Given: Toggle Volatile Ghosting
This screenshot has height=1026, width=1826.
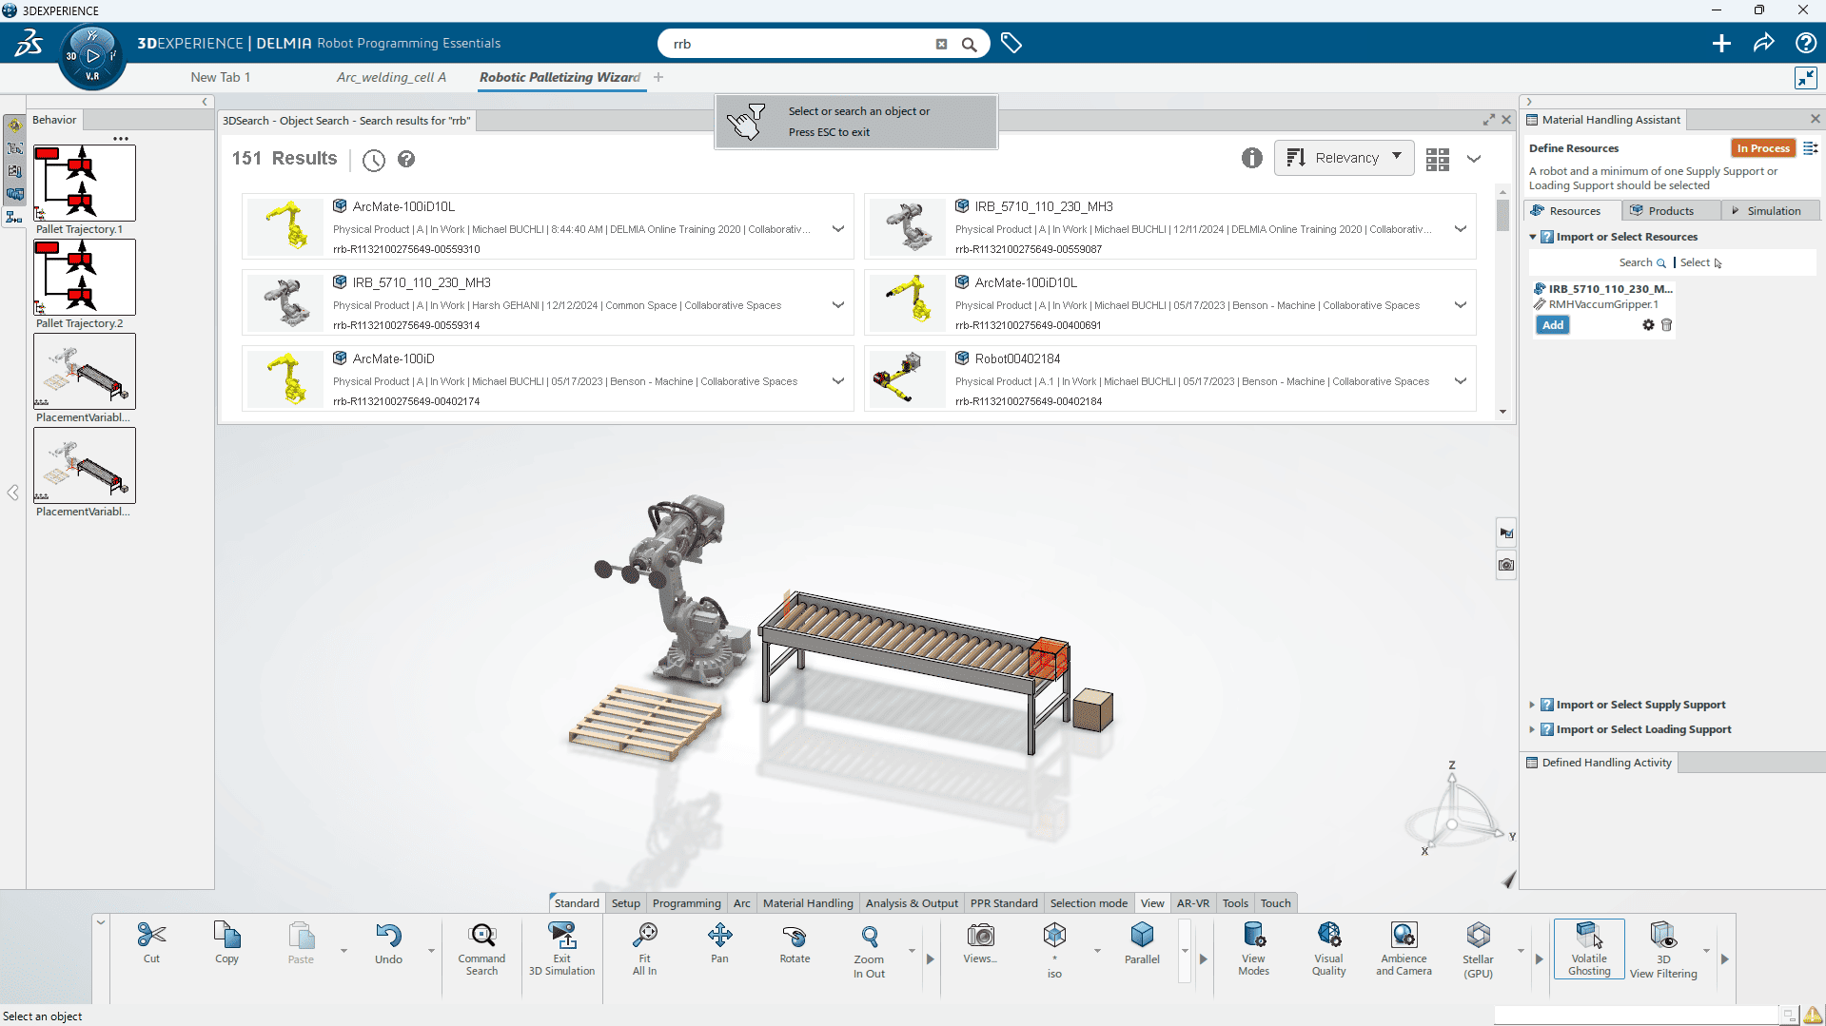Looking at the screenshot, I should pos(1587,948).
